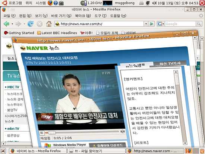Open the back history dropdown arrow

point(12,24)
